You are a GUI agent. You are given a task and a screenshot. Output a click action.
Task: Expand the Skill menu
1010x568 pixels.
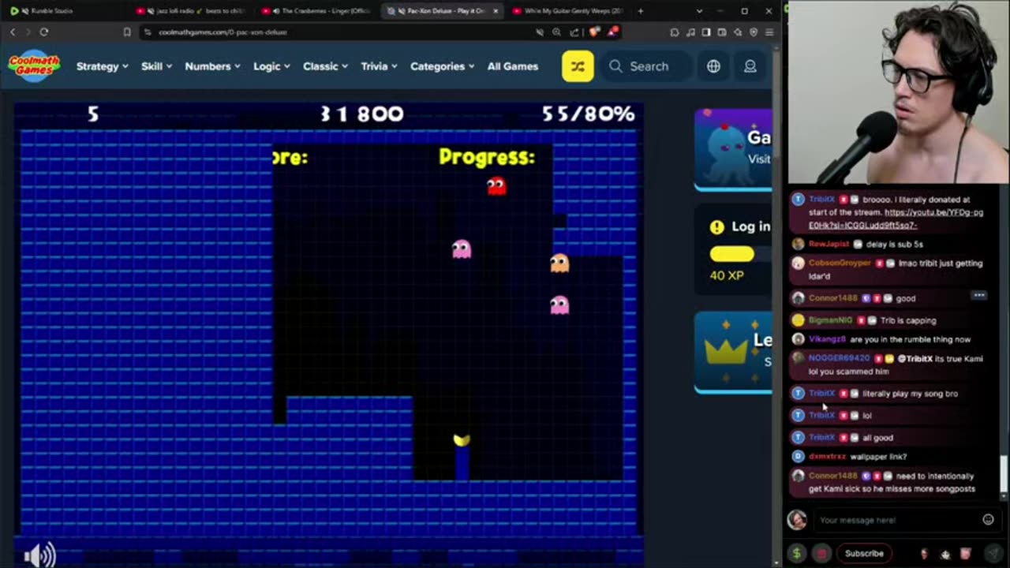[x=156, y=66]
